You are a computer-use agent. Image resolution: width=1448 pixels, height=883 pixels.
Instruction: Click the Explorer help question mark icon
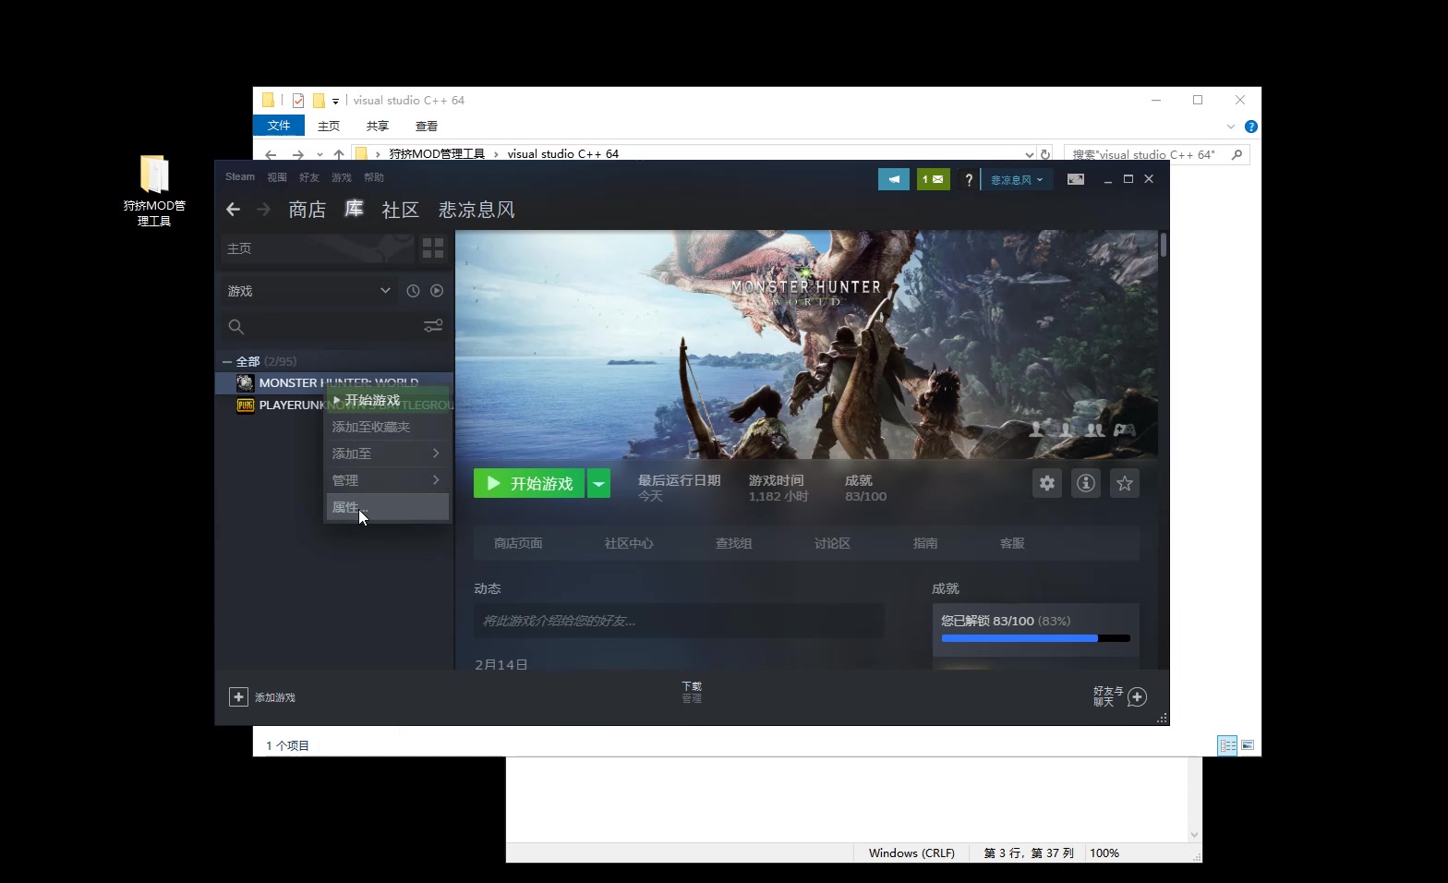pyautogui.click(x=1250, y=127)
